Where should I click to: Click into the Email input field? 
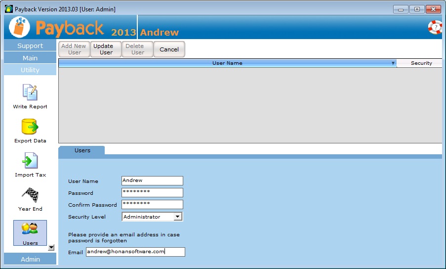135,252
